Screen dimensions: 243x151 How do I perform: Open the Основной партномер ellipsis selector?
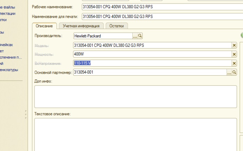pos(229,72)
